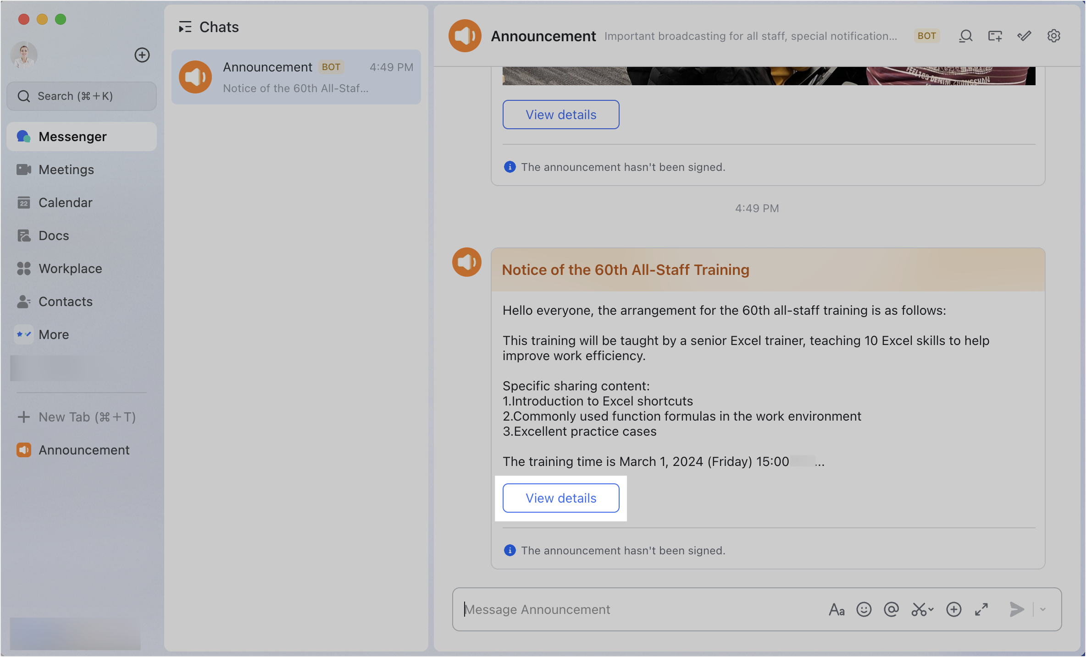
Task: Click the create new plus icon near avatar
Action: [x=142, y=55]
